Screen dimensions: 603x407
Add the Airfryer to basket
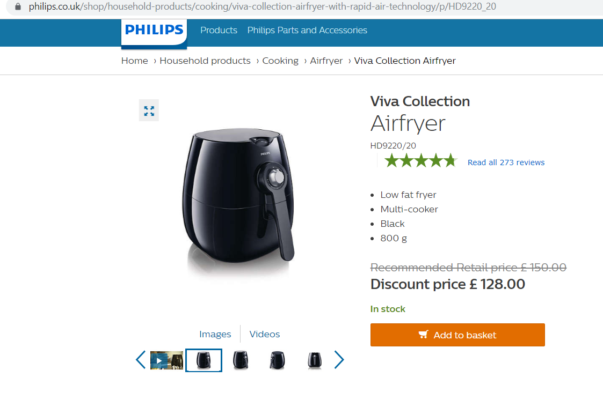(457, 335)
